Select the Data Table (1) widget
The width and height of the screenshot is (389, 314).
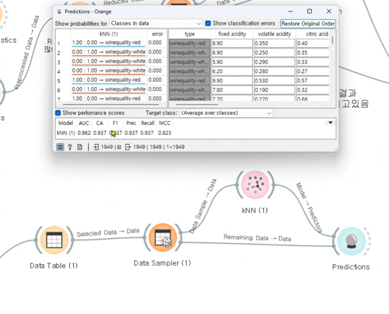point(54,240)
